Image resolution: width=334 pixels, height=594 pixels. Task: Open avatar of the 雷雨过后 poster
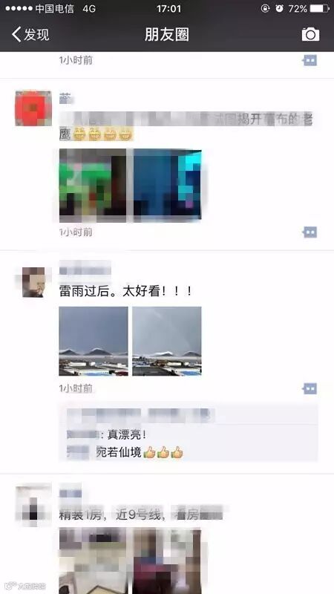pyautogui.click(x=33, y=282)
